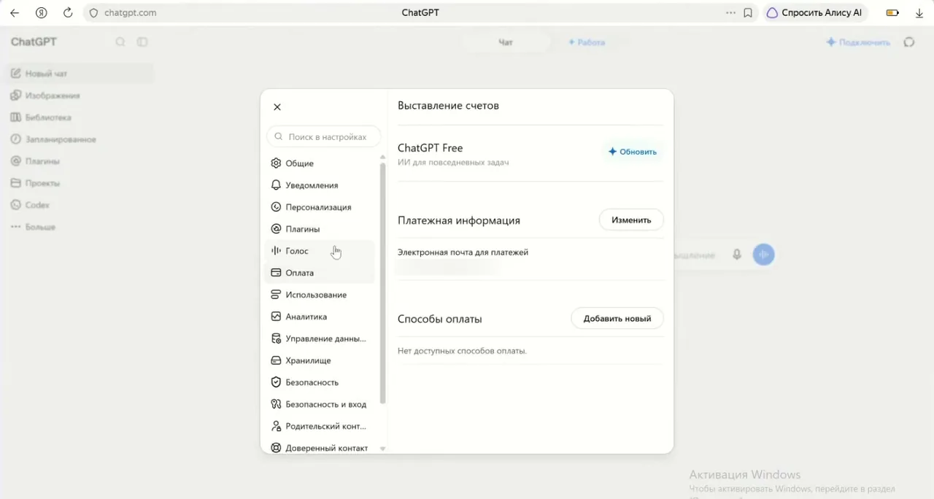
Task: Click Изменить next to Платежная информация
Action: [x=631, y=220]
